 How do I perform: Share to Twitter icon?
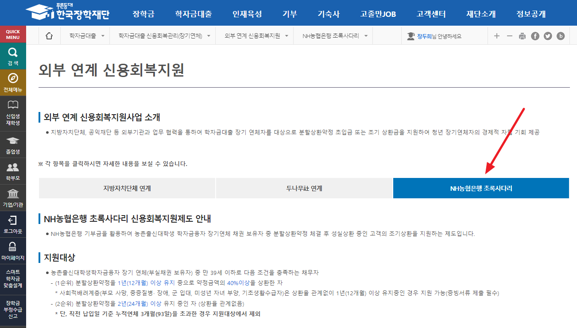click(548, 36)
